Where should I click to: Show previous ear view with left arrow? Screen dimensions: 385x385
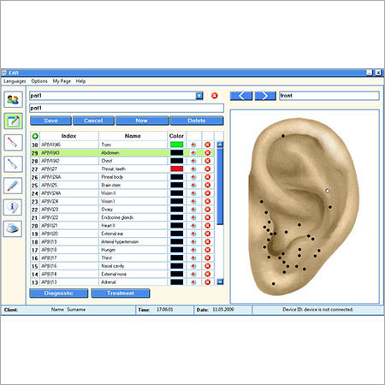[x=241, y=96]
